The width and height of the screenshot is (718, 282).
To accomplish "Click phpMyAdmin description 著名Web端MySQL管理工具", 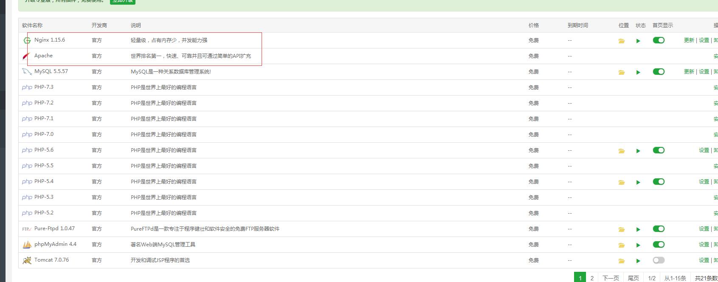I will (163, 245).
